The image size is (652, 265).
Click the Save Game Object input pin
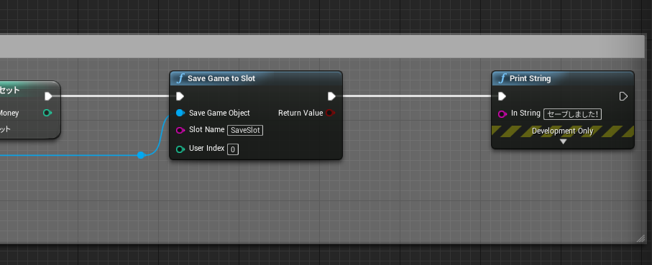[180, 113]
